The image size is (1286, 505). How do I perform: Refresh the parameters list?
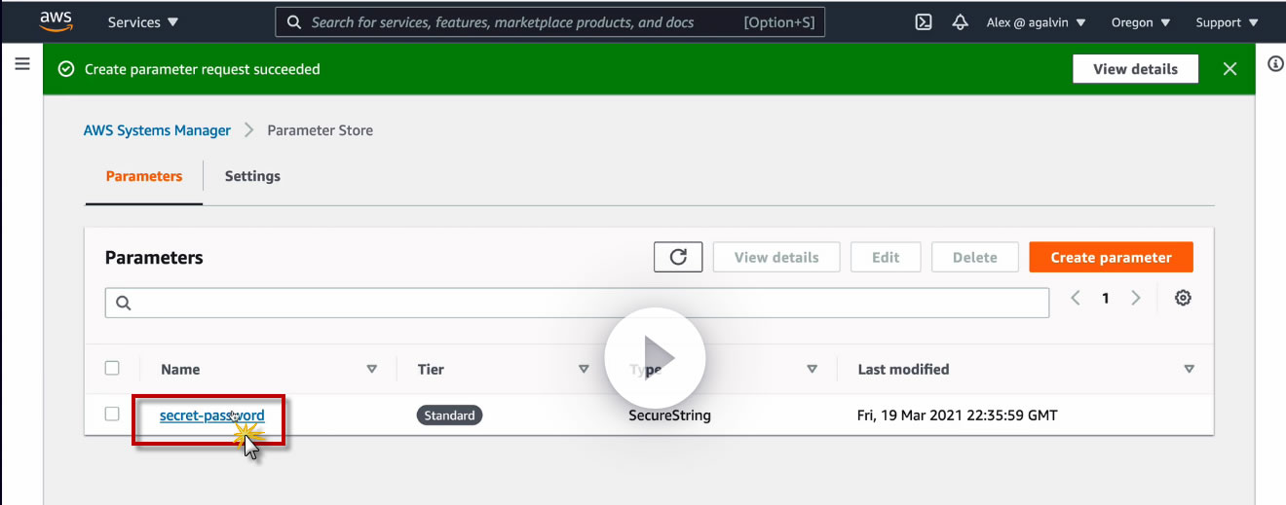678,257
